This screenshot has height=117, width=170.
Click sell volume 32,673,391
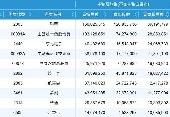[x=126, y=93]
